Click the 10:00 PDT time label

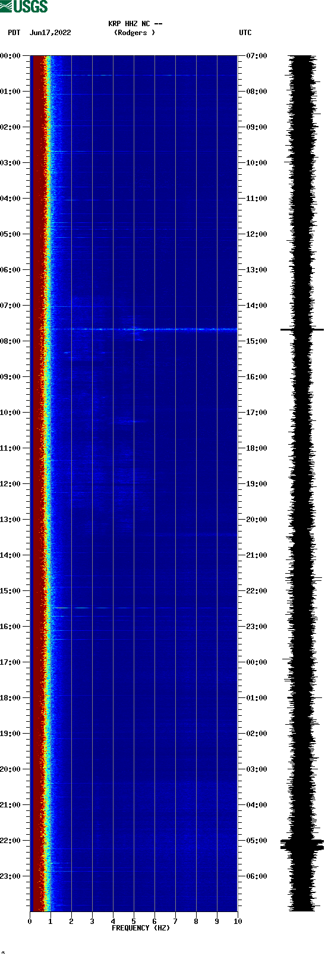[x=11, y=413]
